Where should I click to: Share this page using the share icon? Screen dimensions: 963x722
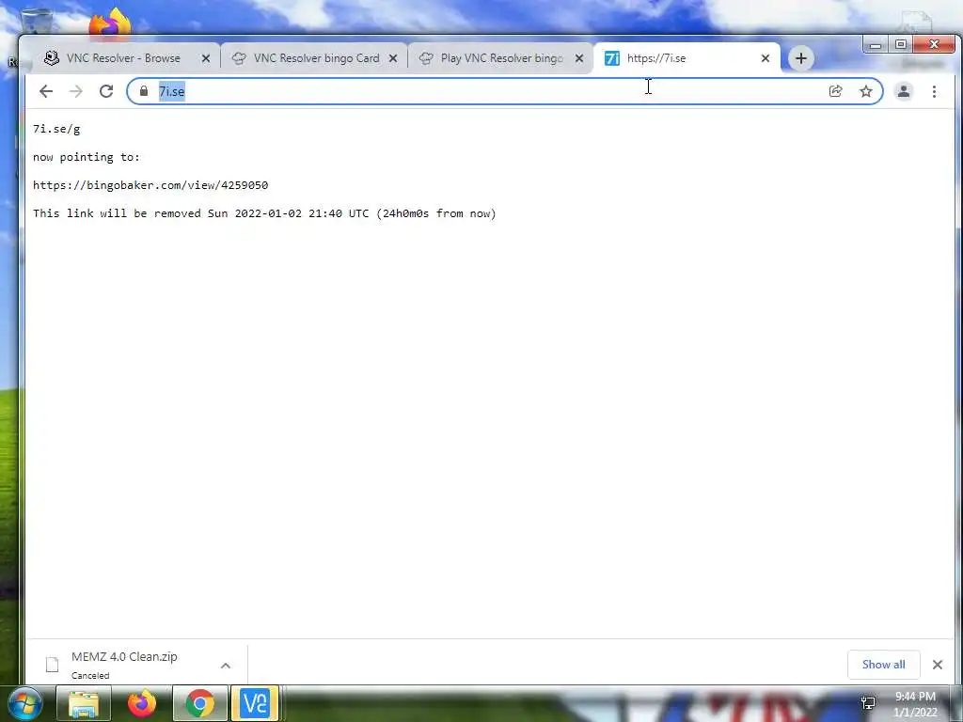[x=835, y=91]
